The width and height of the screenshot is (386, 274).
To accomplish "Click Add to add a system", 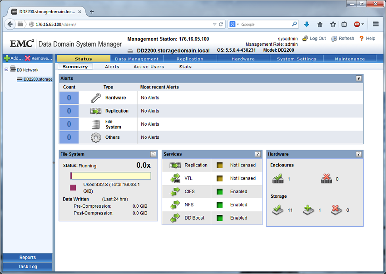I will click(13, 58).
